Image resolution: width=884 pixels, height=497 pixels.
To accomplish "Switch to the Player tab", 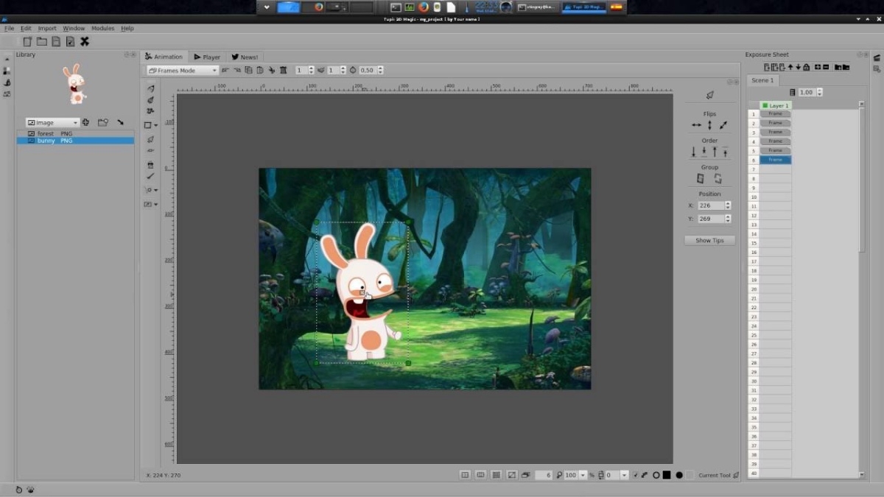I will pos(207,57).
